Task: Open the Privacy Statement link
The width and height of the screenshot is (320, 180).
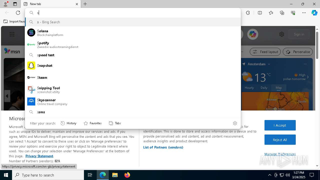Action: click(39, 156)
